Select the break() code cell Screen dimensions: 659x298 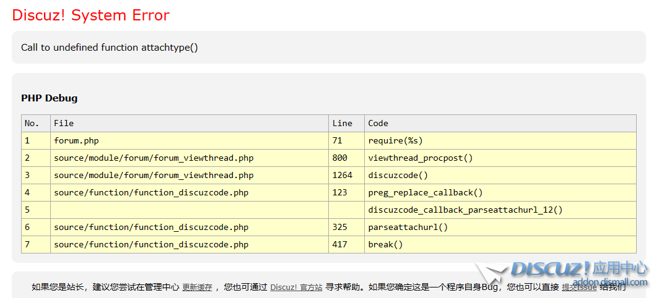[500, 244]
